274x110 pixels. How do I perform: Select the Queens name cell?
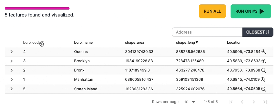point(81,52)
